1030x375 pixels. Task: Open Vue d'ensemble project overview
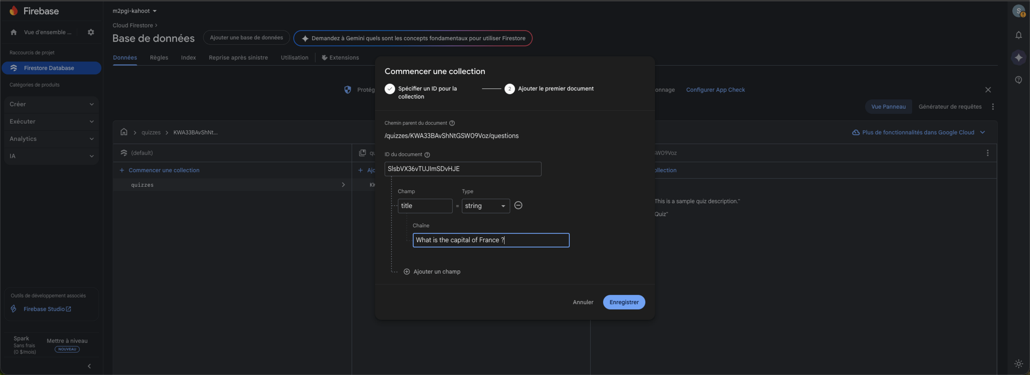47,32
